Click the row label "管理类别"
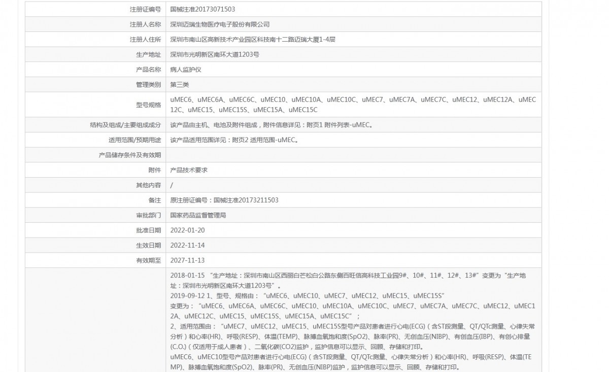609x372 pixels. click(x=149, y=85)
